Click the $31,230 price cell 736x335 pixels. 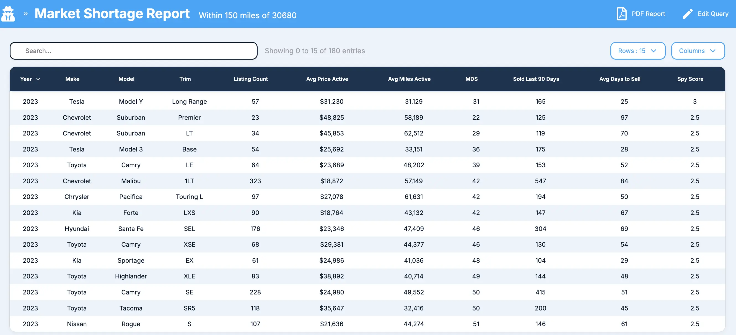pyautogui.click(x=331, y=102)
